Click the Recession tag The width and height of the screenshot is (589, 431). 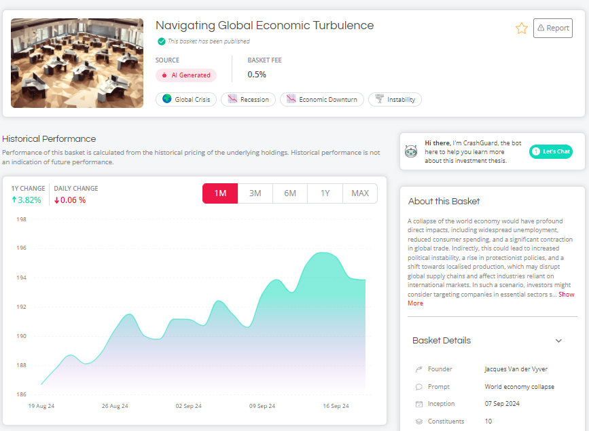tap(248, 100)
